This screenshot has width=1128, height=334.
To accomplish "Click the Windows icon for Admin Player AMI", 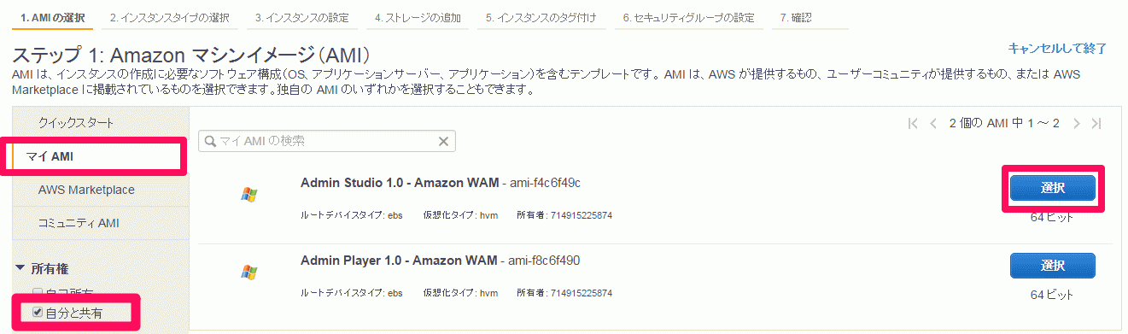I will coord(248,272).
